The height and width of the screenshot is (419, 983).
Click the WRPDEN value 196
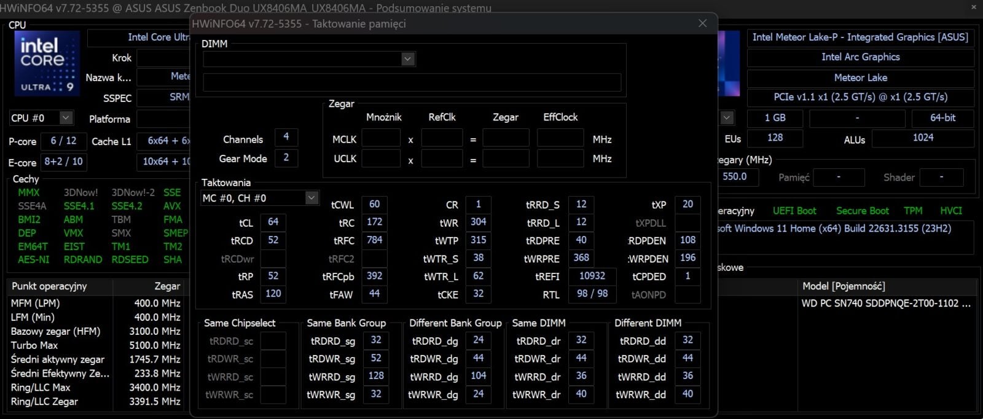[687, 258]
